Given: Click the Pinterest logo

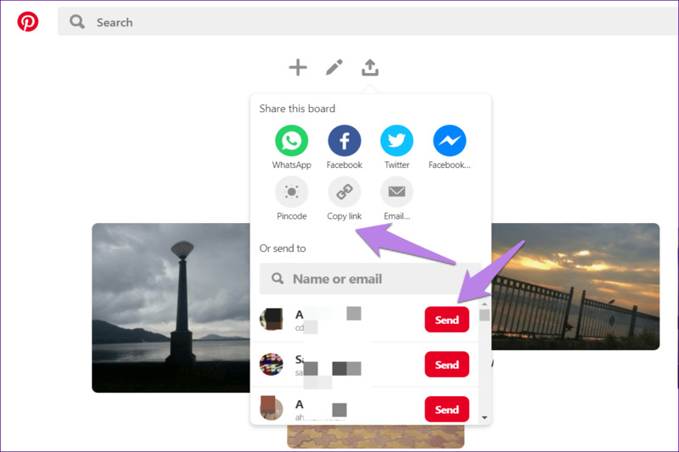Looking at the screenshot, I should click(28, 22).
